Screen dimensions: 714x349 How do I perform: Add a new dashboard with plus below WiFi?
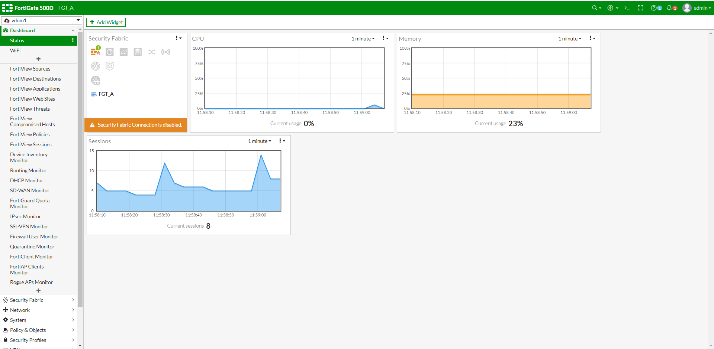38,59
